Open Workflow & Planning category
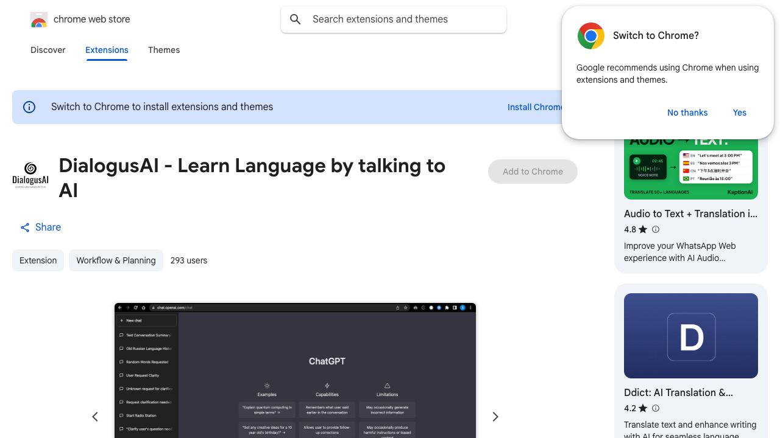 (x=116, y=260)
